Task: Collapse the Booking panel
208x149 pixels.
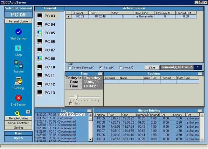Action: [200, 74]
